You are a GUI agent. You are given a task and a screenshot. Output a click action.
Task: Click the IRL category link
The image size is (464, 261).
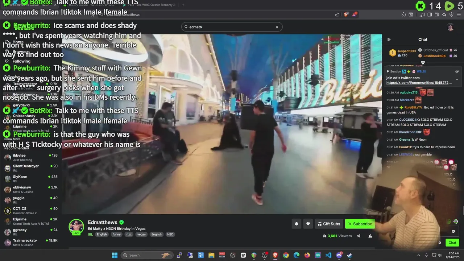[90, 235]
